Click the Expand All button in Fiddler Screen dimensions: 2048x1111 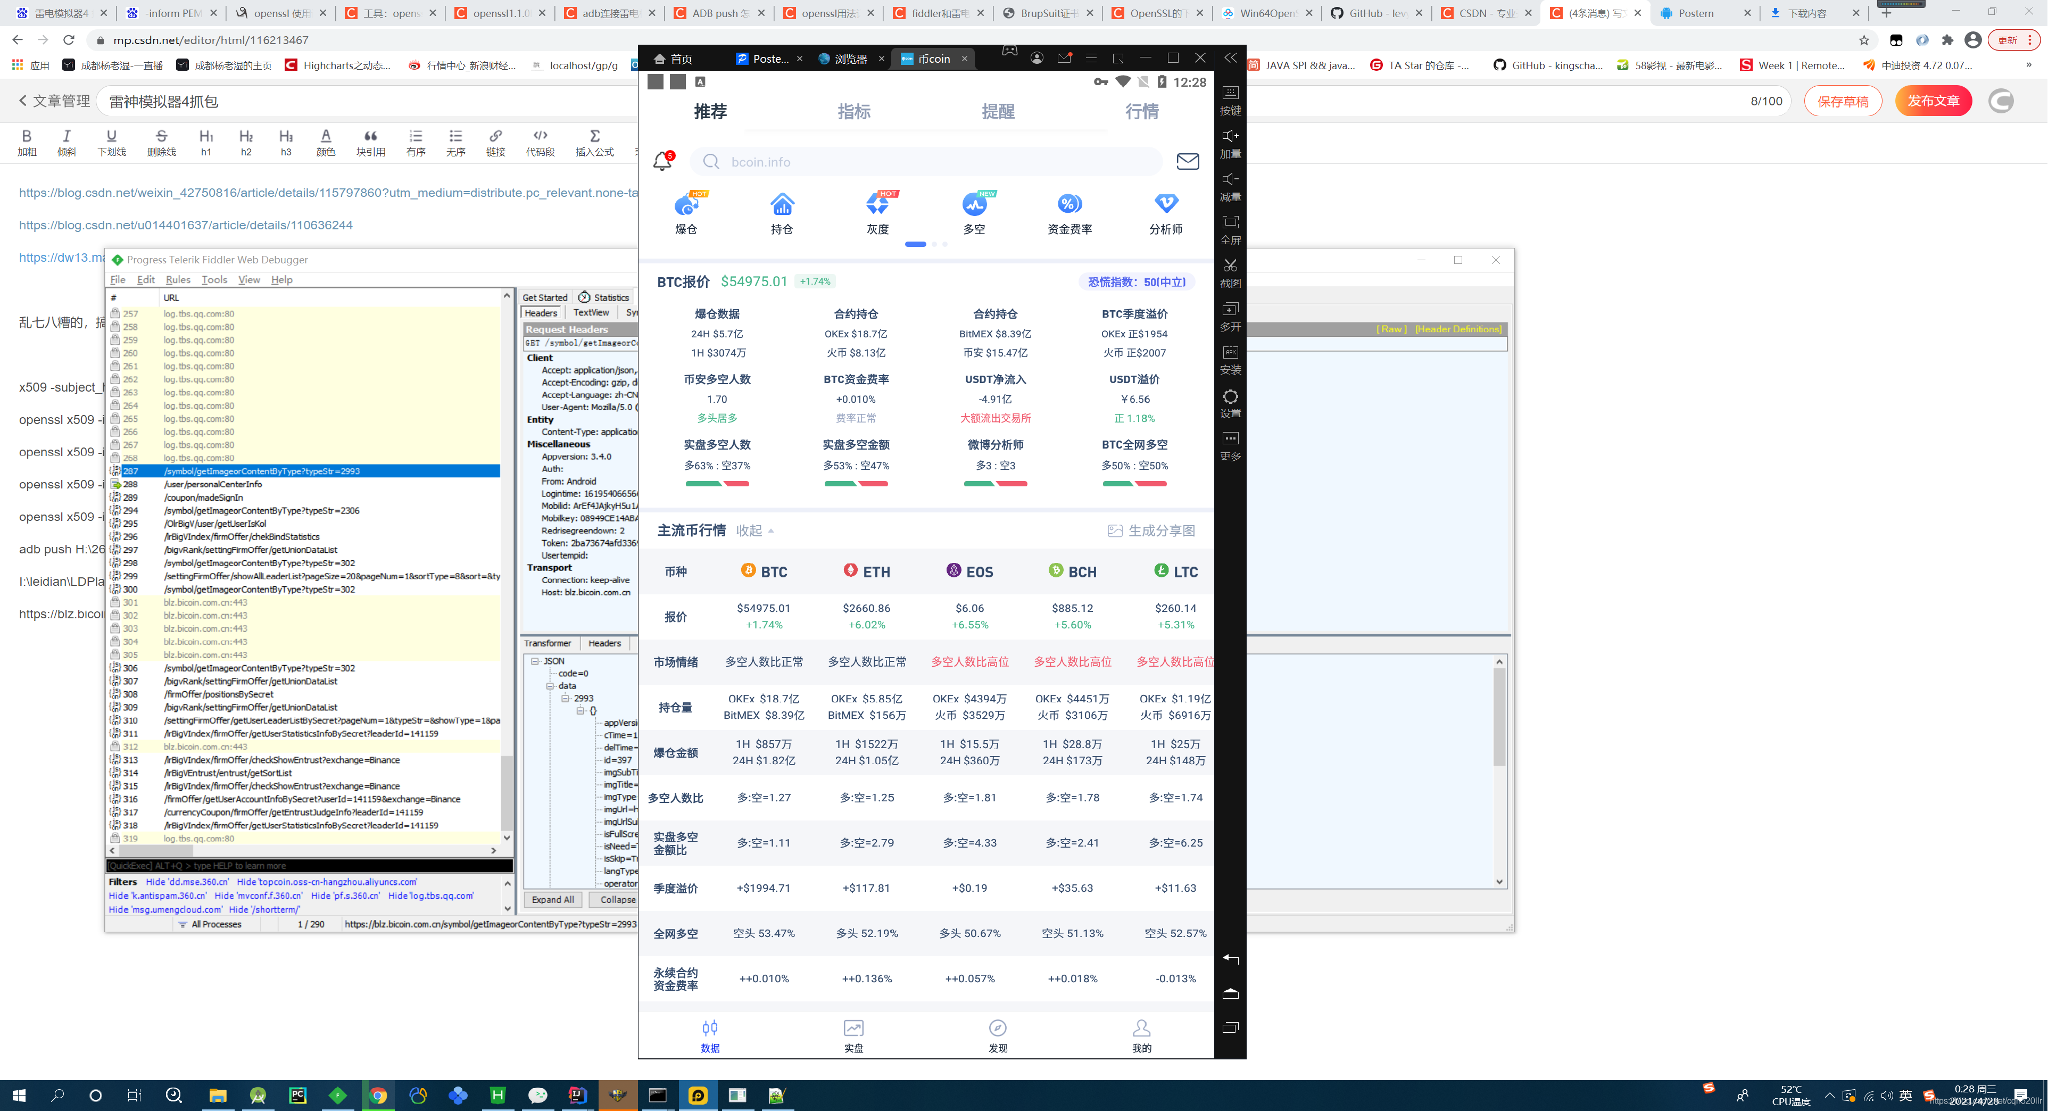point(552,899)
